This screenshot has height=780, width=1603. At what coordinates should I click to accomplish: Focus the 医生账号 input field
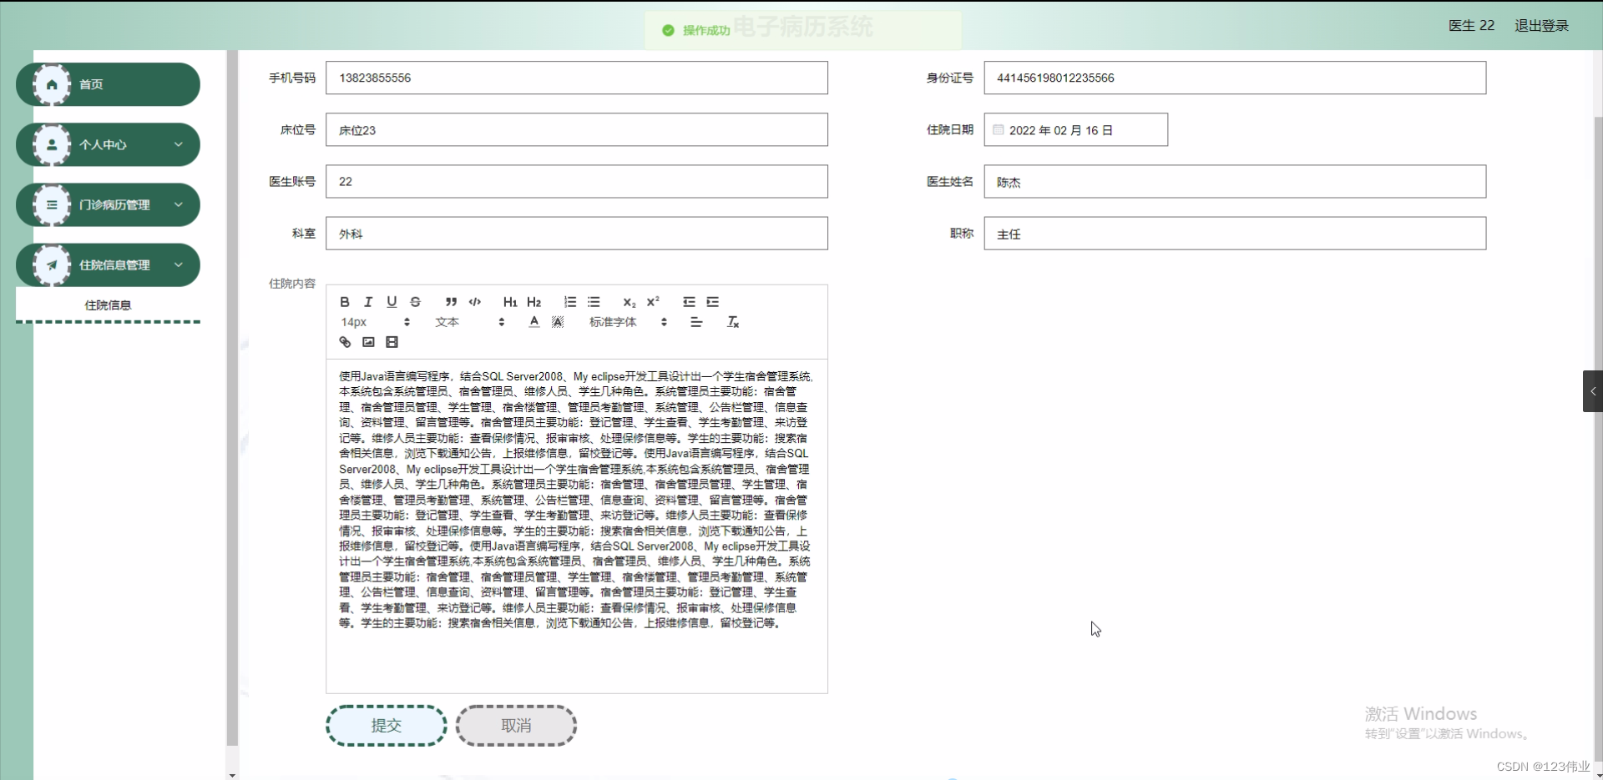577,182
